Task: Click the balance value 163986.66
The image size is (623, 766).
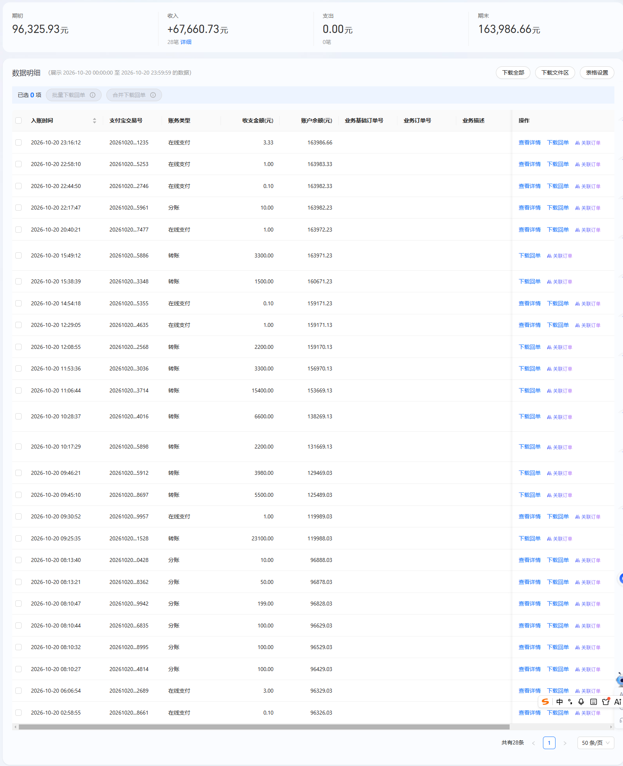Action: 320,142
